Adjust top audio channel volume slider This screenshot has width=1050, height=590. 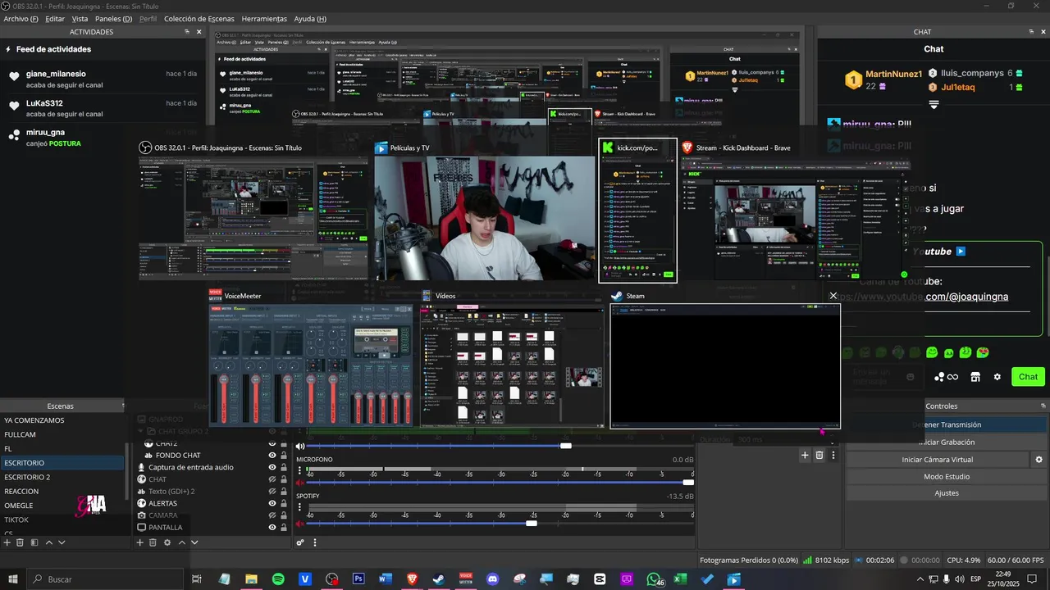click(565, 446)
